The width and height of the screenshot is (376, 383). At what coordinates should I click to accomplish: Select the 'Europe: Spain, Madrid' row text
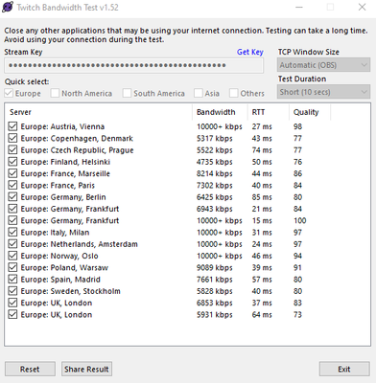(x=60, y=280)
